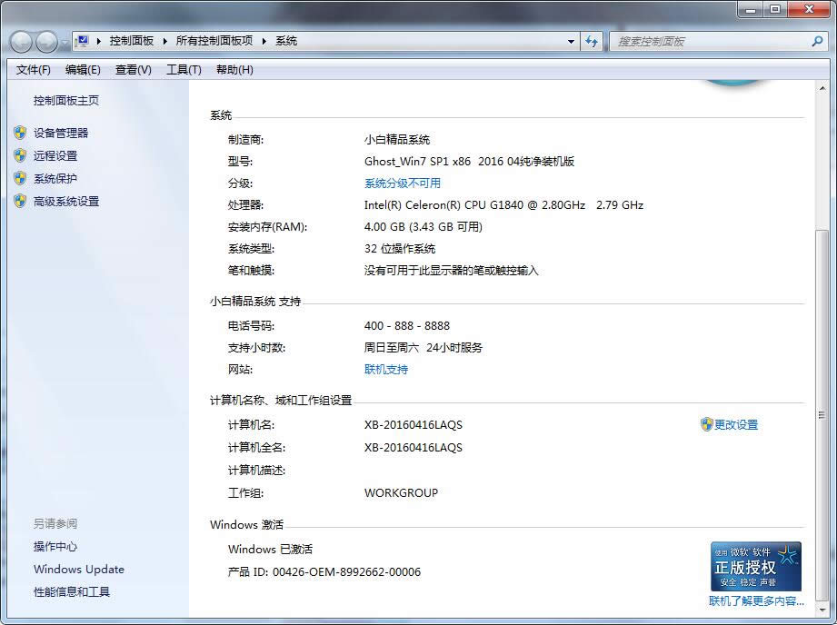Open Windows Update from 另请参阅
This screenshot has width=837, height=625.
pos(78,569)
